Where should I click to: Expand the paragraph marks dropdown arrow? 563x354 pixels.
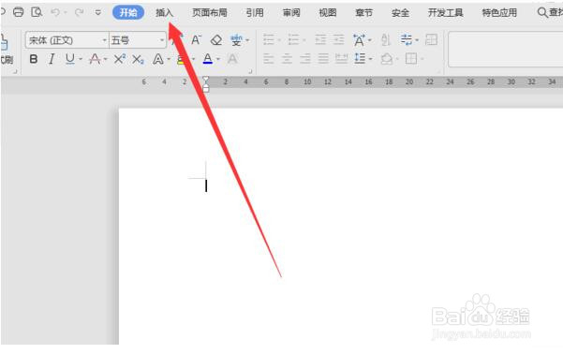[417, 40]
